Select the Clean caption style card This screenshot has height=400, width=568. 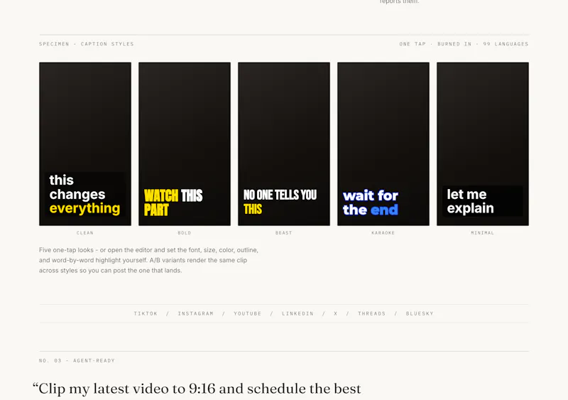(85, 144)
